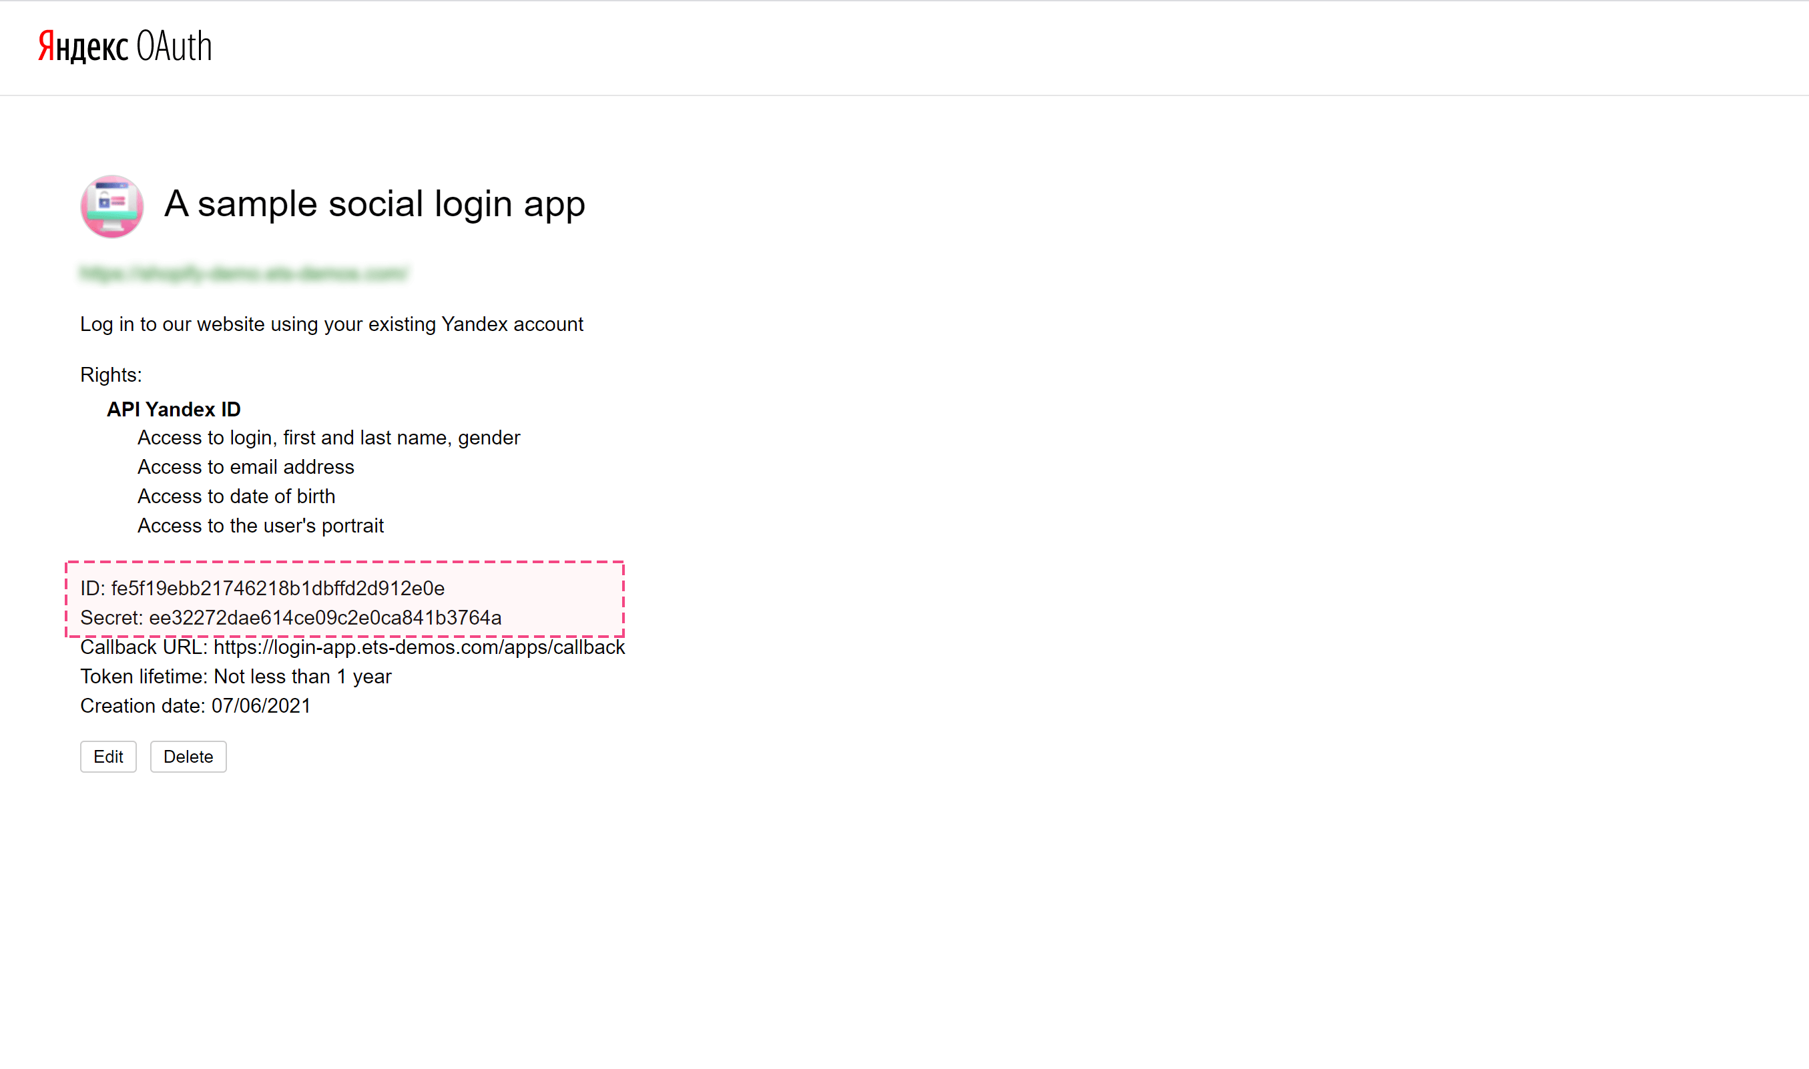Click the Secret value ee32272dae614ce09c2e0ca841b3764a
Viewport: 1809px width, 1069px height.
pos(325,618)
